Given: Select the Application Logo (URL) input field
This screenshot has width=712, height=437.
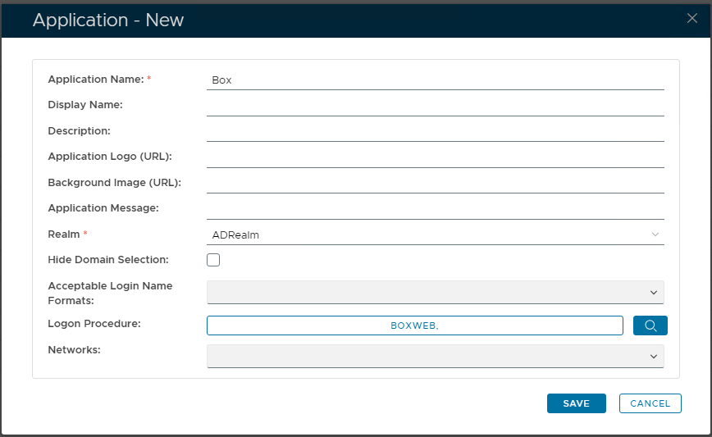Looking at the screenshot, I should pyautogui.click(x=435, y=157).
